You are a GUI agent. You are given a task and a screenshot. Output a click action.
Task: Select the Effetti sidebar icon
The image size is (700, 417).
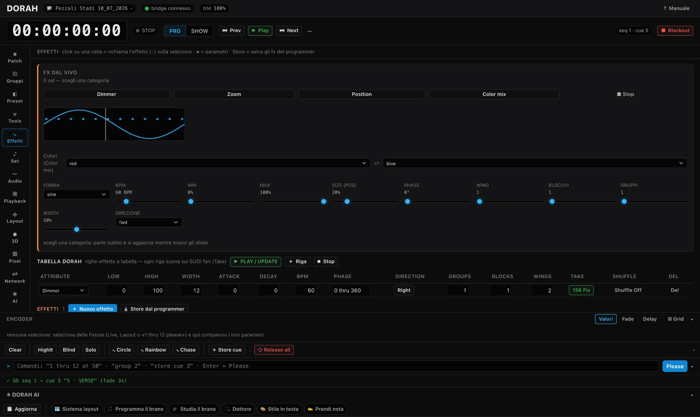click(x=15, y=137)
